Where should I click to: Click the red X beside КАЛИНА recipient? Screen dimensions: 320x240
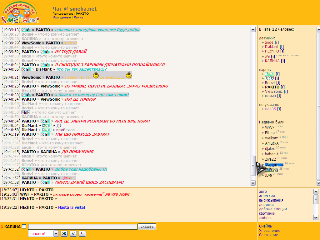pyautogui.click(x=2, y=227)
